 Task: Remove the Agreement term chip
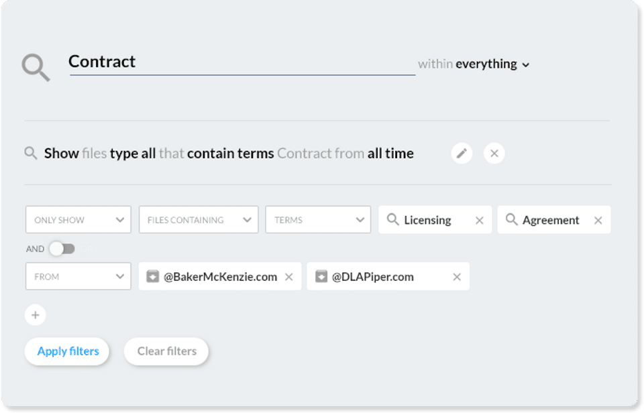598,221
